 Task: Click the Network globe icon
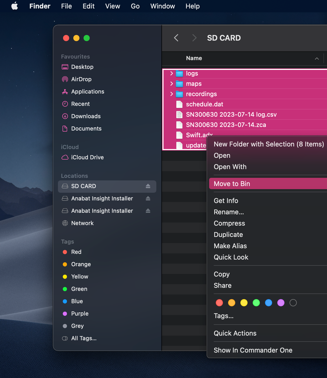point(65,223)
